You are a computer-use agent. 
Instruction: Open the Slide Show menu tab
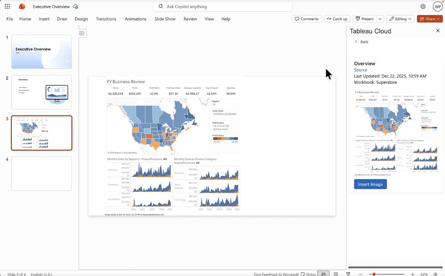[x=165, y=19]
